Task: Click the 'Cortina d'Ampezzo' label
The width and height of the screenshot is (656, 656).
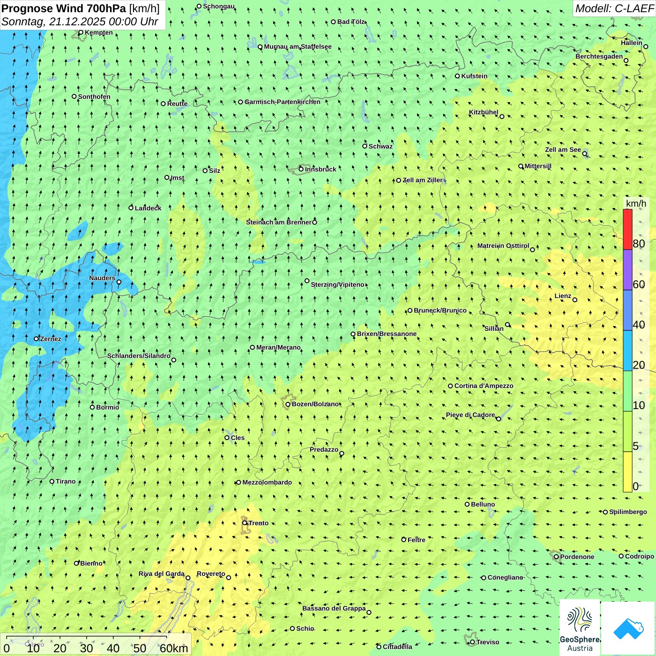Action: (x=484, y=386)
